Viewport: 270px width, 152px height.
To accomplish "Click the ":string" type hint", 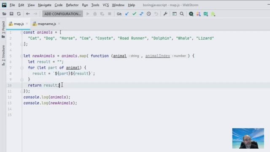I will point(134,56).
